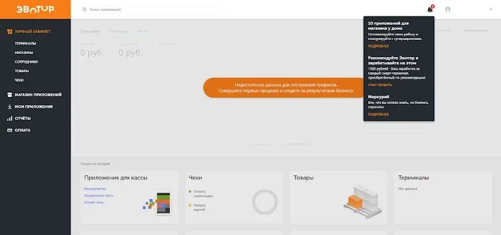The height and width of the screenshot is (235, 501).
Task: Open the Калькулятор app link
Action: point(95,189)
